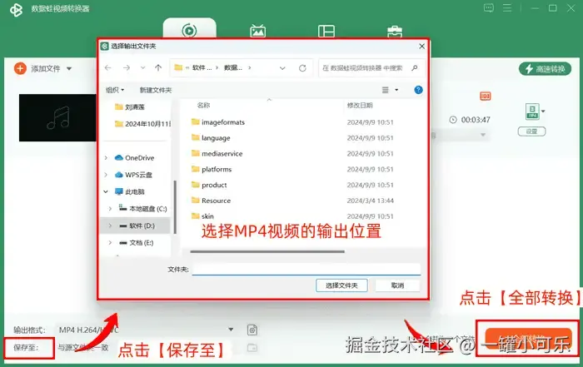
Task: Click 新建文件夹 in dialog toolbar
Action: click(x=156, y=90)
